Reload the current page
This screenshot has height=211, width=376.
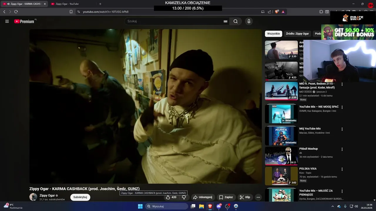pos(16,12)
